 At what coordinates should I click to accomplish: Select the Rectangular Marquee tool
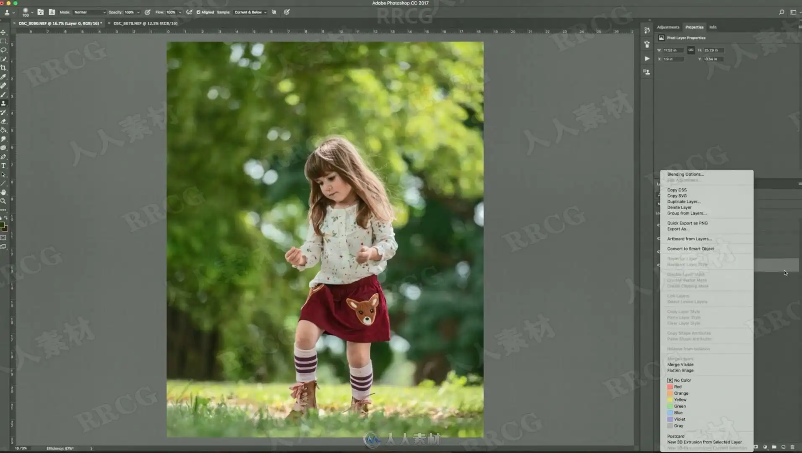(x=3, y=41)
